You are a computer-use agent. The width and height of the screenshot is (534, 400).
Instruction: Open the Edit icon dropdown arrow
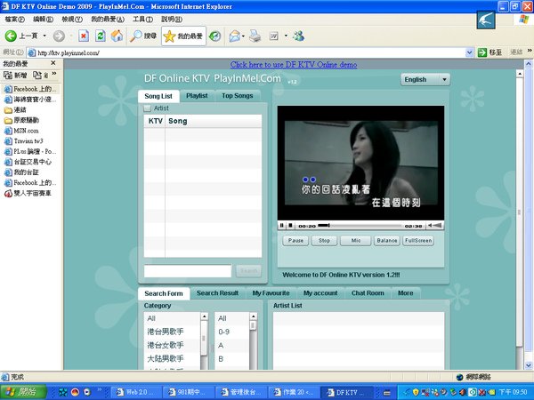(286, 36)
